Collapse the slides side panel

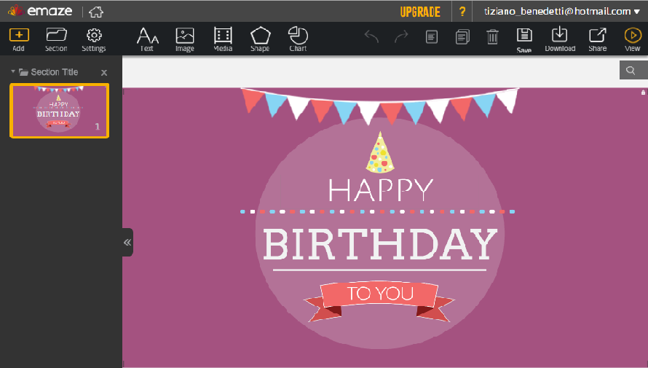click(127, 243)
